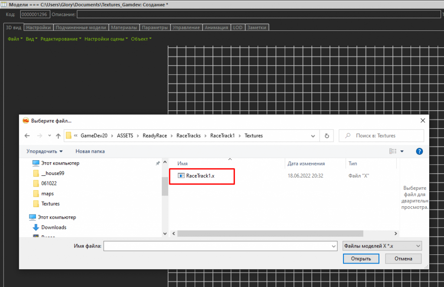This screenshot has width=444, height=287.
Task: Open the help question mark icon
Action: tap(419, 152)
